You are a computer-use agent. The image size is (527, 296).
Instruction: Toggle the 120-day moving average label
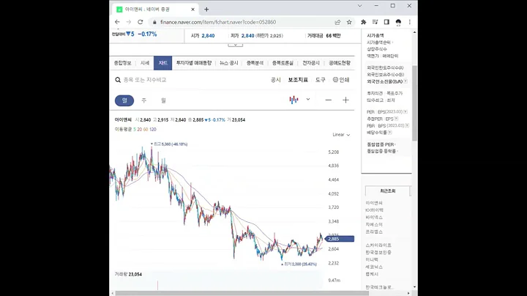[x=153, y=129]
